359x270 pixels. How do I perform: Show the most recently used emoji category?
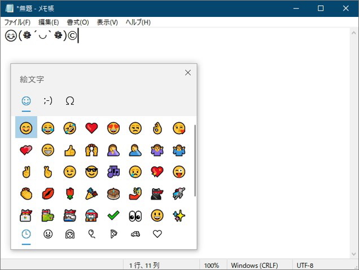click(26, 234)
